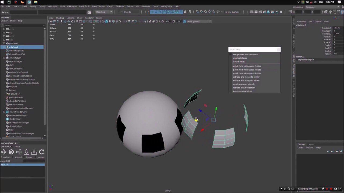Click the Visibility value 'on' in Channel Box
The width and height of the screenshot is (344, 193).
338,54
